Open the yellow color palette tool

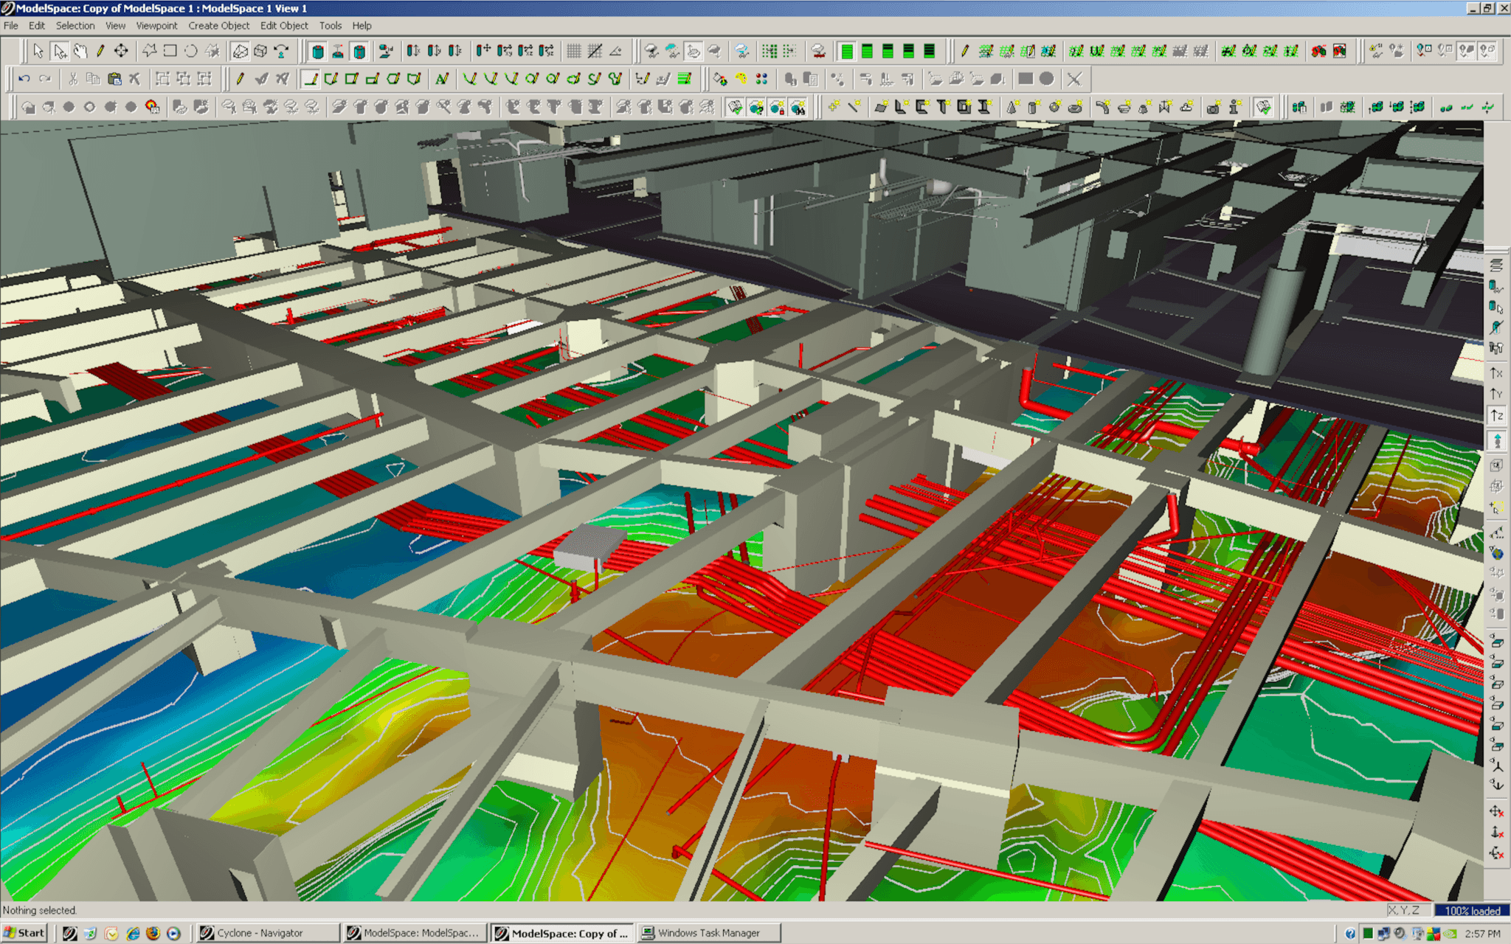tap(741, 79)
